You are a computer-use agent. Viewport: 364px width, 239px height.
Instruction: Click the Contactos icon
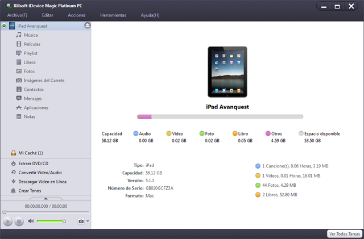click(19, 89)
